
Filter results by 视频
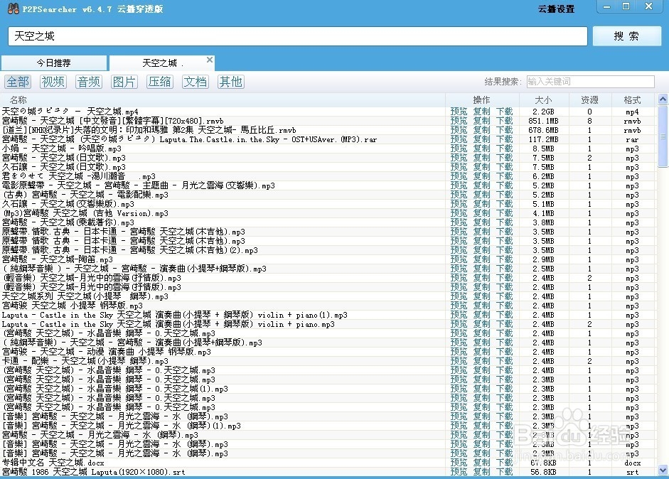point(53,82)
